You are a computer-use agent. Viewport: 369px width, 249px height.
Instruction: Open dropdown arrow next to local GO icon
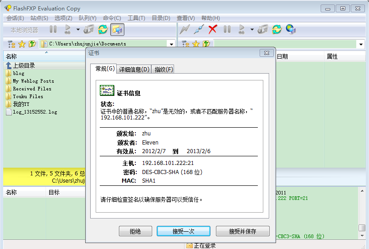[78, 30]
